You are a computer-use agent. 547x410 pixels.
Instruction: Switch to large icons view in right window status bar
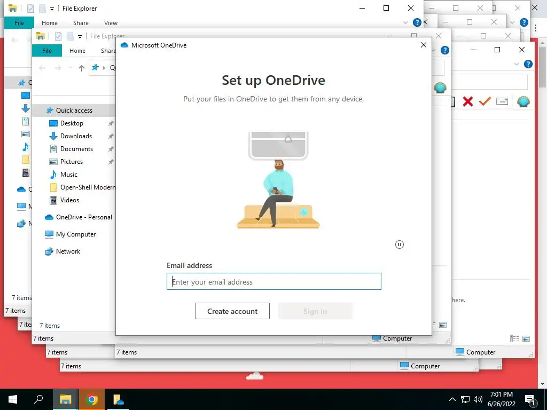point(526,338)
